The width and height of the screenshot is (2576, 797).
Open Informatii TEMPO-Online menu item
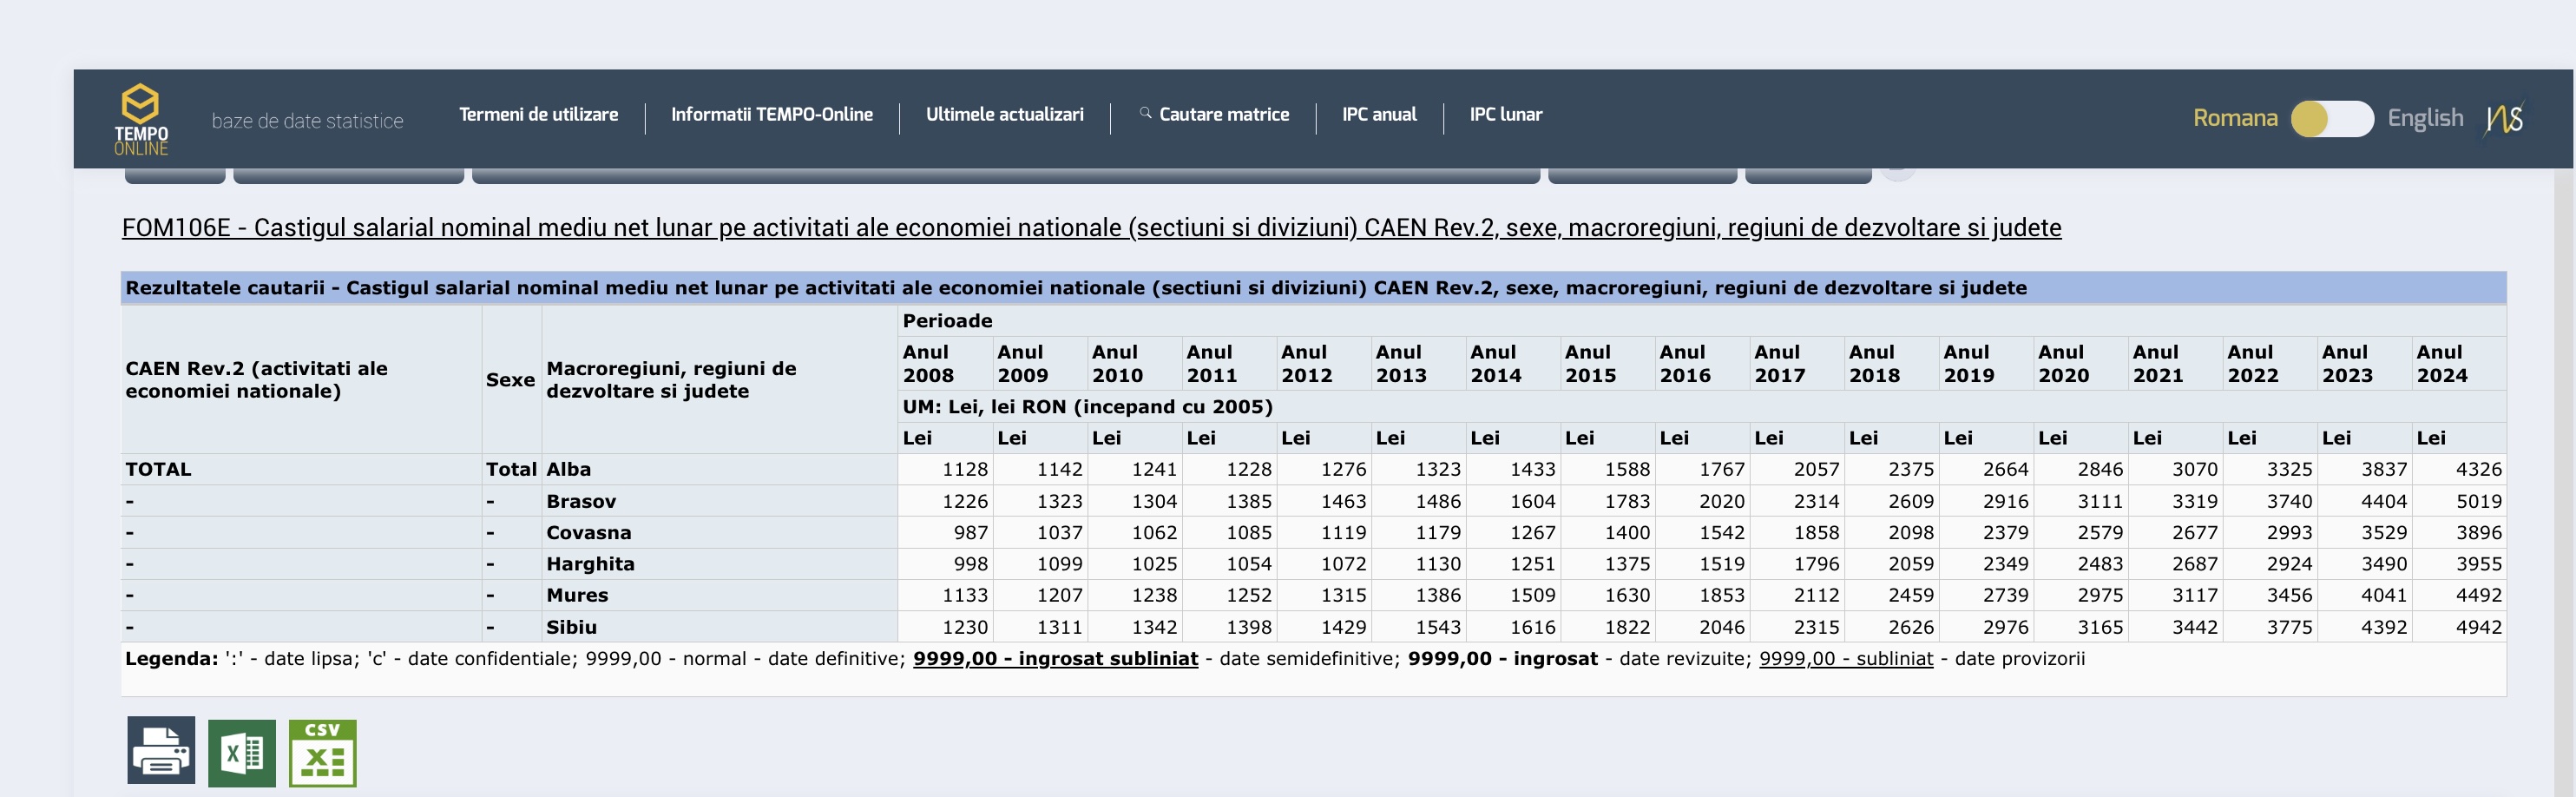tap(771, 115)
